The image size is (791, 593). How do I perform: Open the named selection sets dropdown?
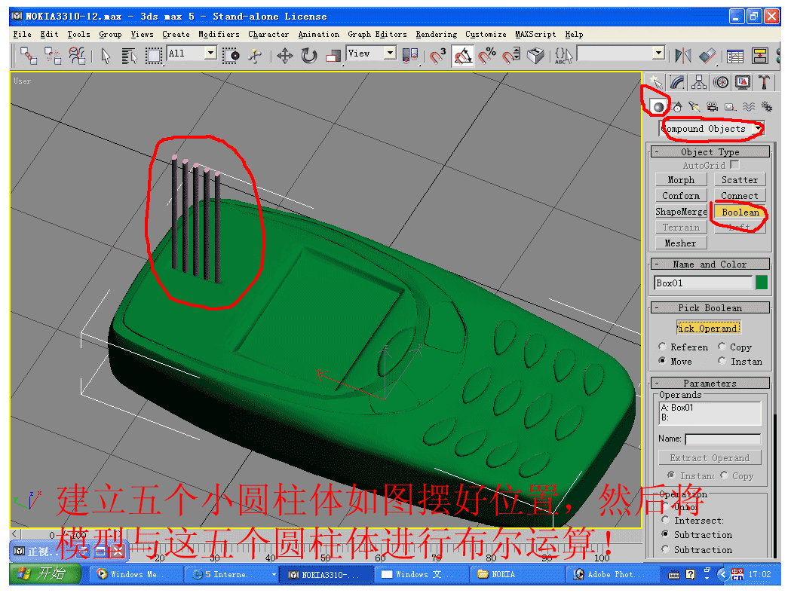tap(658, 53)
